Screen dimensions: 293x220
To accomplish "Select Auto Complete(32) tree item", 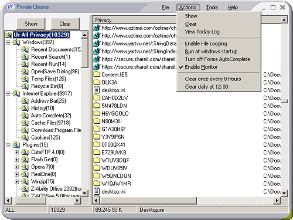I will [x=51, y=116].
